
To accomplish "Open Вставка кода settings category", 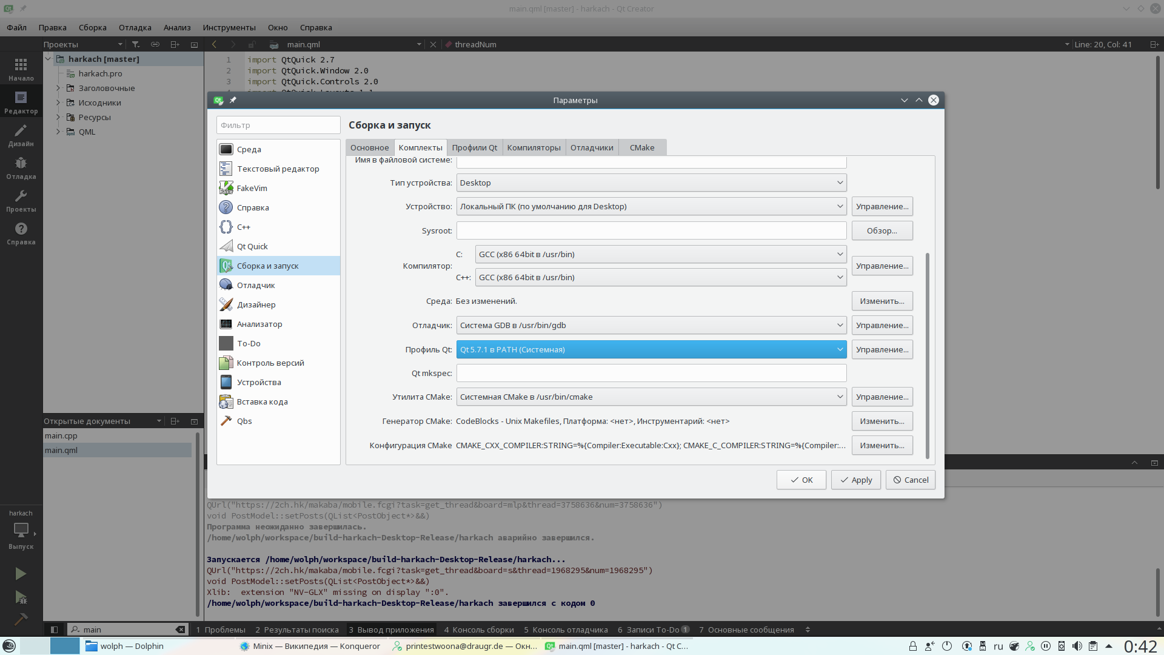I will tap(278, 401).
